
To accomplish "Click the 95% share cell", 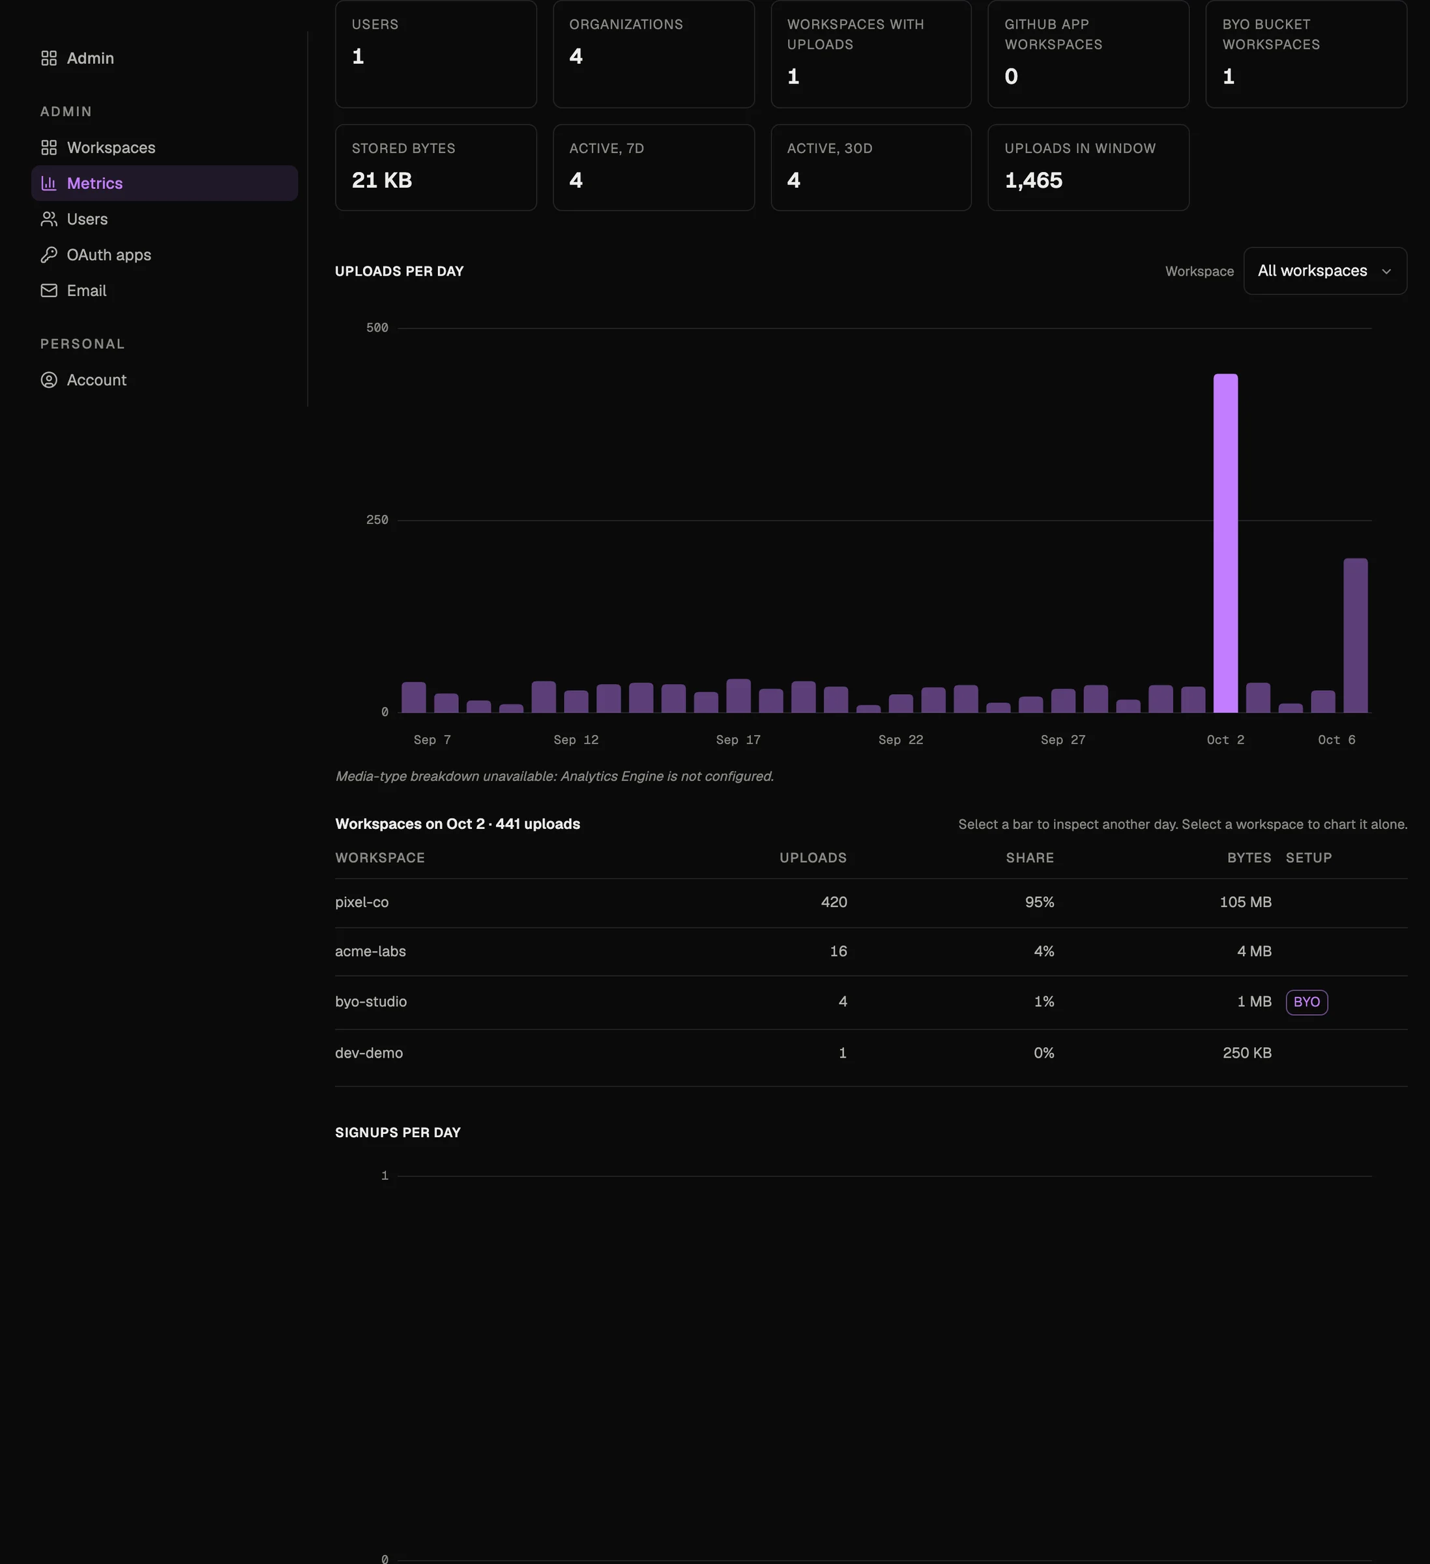I will pyautogui.click(x=1039, y=903).
